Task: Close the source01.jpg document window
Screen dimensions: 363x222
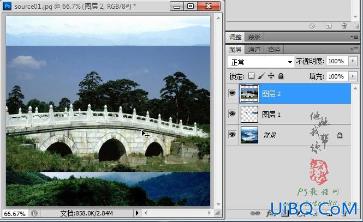Action: coord(209,6)
